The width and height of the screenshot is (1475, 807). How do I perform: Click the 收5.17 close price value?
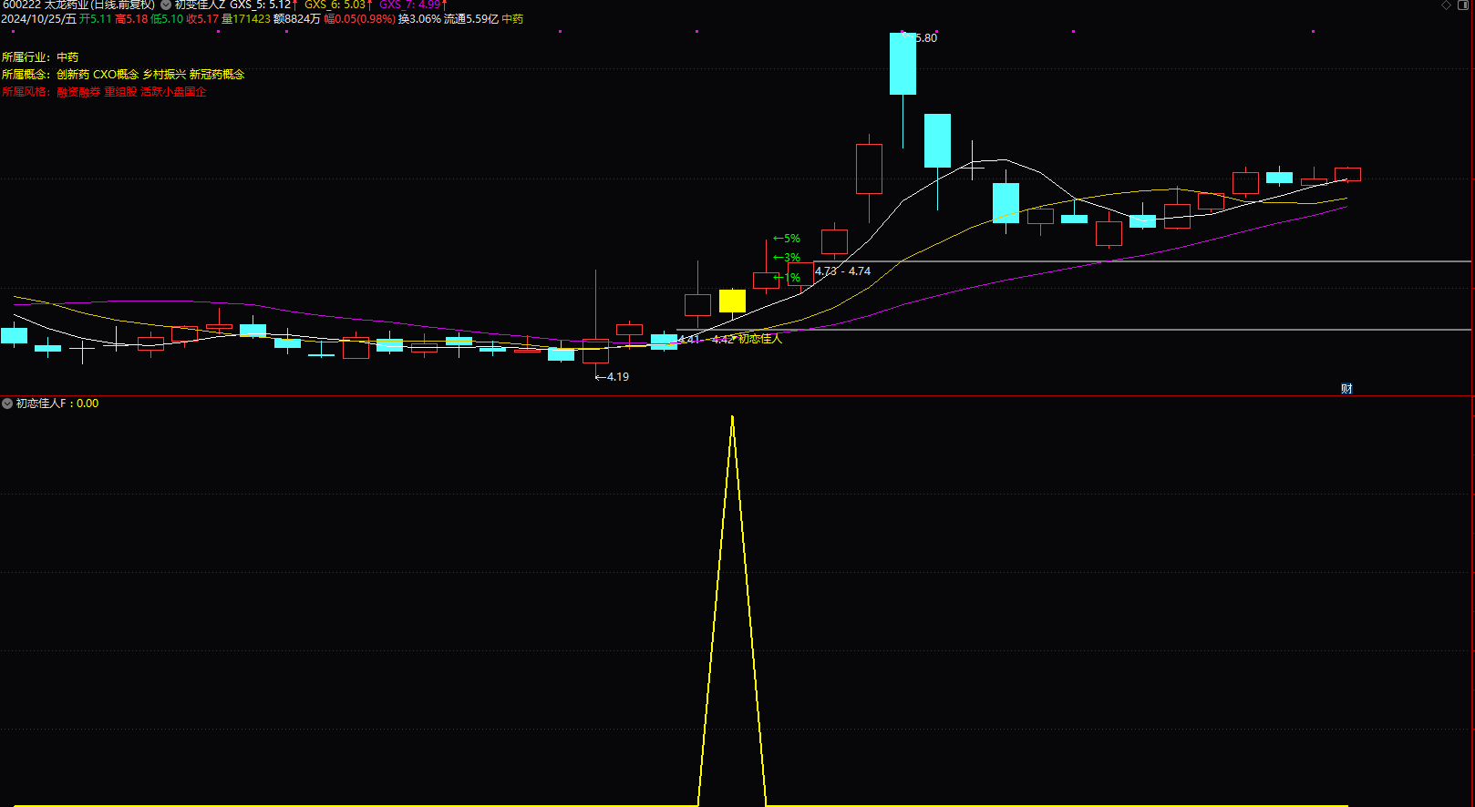pyautogui.click(x=202, y=19)
